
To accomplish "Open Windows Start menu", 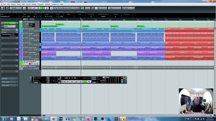I will coord(3,119).
